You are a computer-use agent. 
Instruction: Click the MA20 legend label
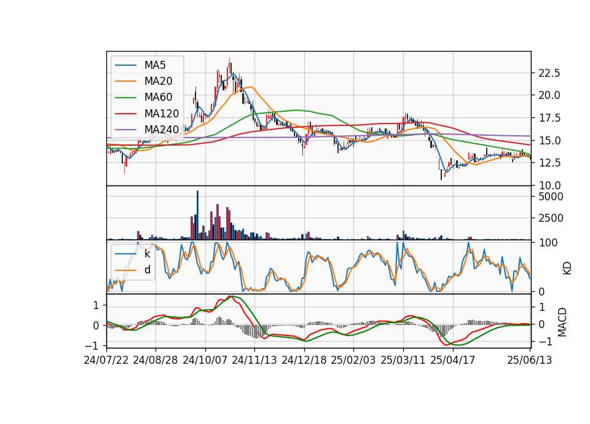[x=158, y=81]
